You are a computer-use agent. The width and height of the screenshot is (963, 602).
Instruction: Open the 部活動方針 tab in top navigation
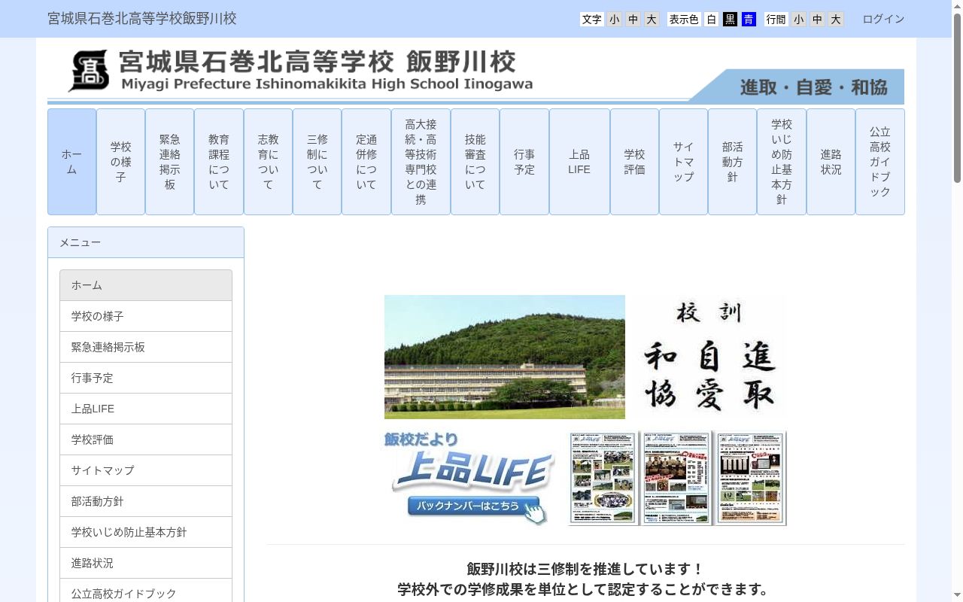click(x=733, y=162)
